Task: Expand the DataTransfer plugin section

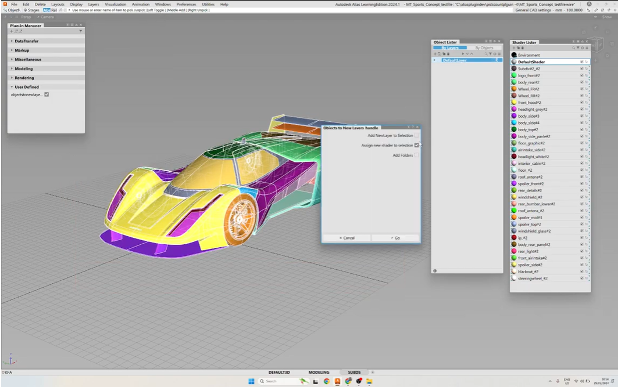Action: [x=12, y=41]
